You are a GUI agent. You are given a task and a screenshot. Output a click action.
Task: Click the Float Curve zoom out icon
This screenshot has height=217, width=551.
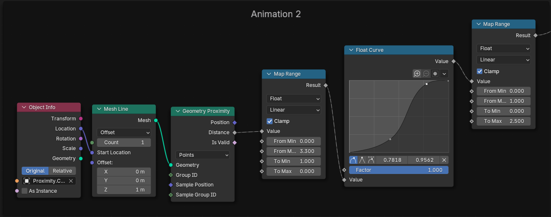point(426,74)
